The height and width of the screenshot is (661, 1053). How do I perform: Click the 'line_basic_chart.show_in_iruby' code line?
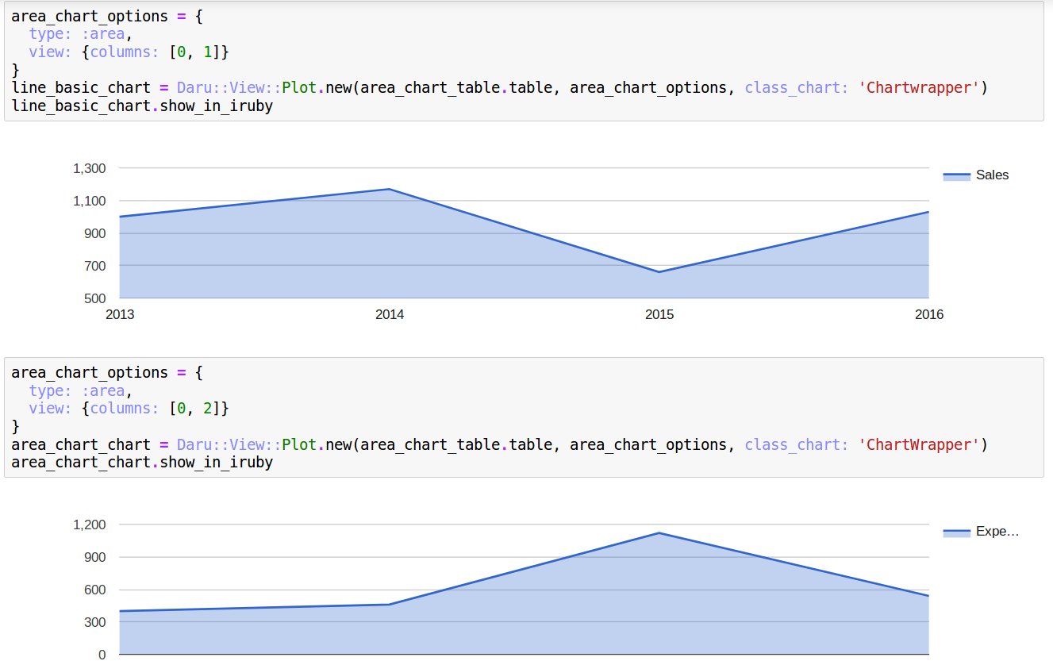point(142,106)
